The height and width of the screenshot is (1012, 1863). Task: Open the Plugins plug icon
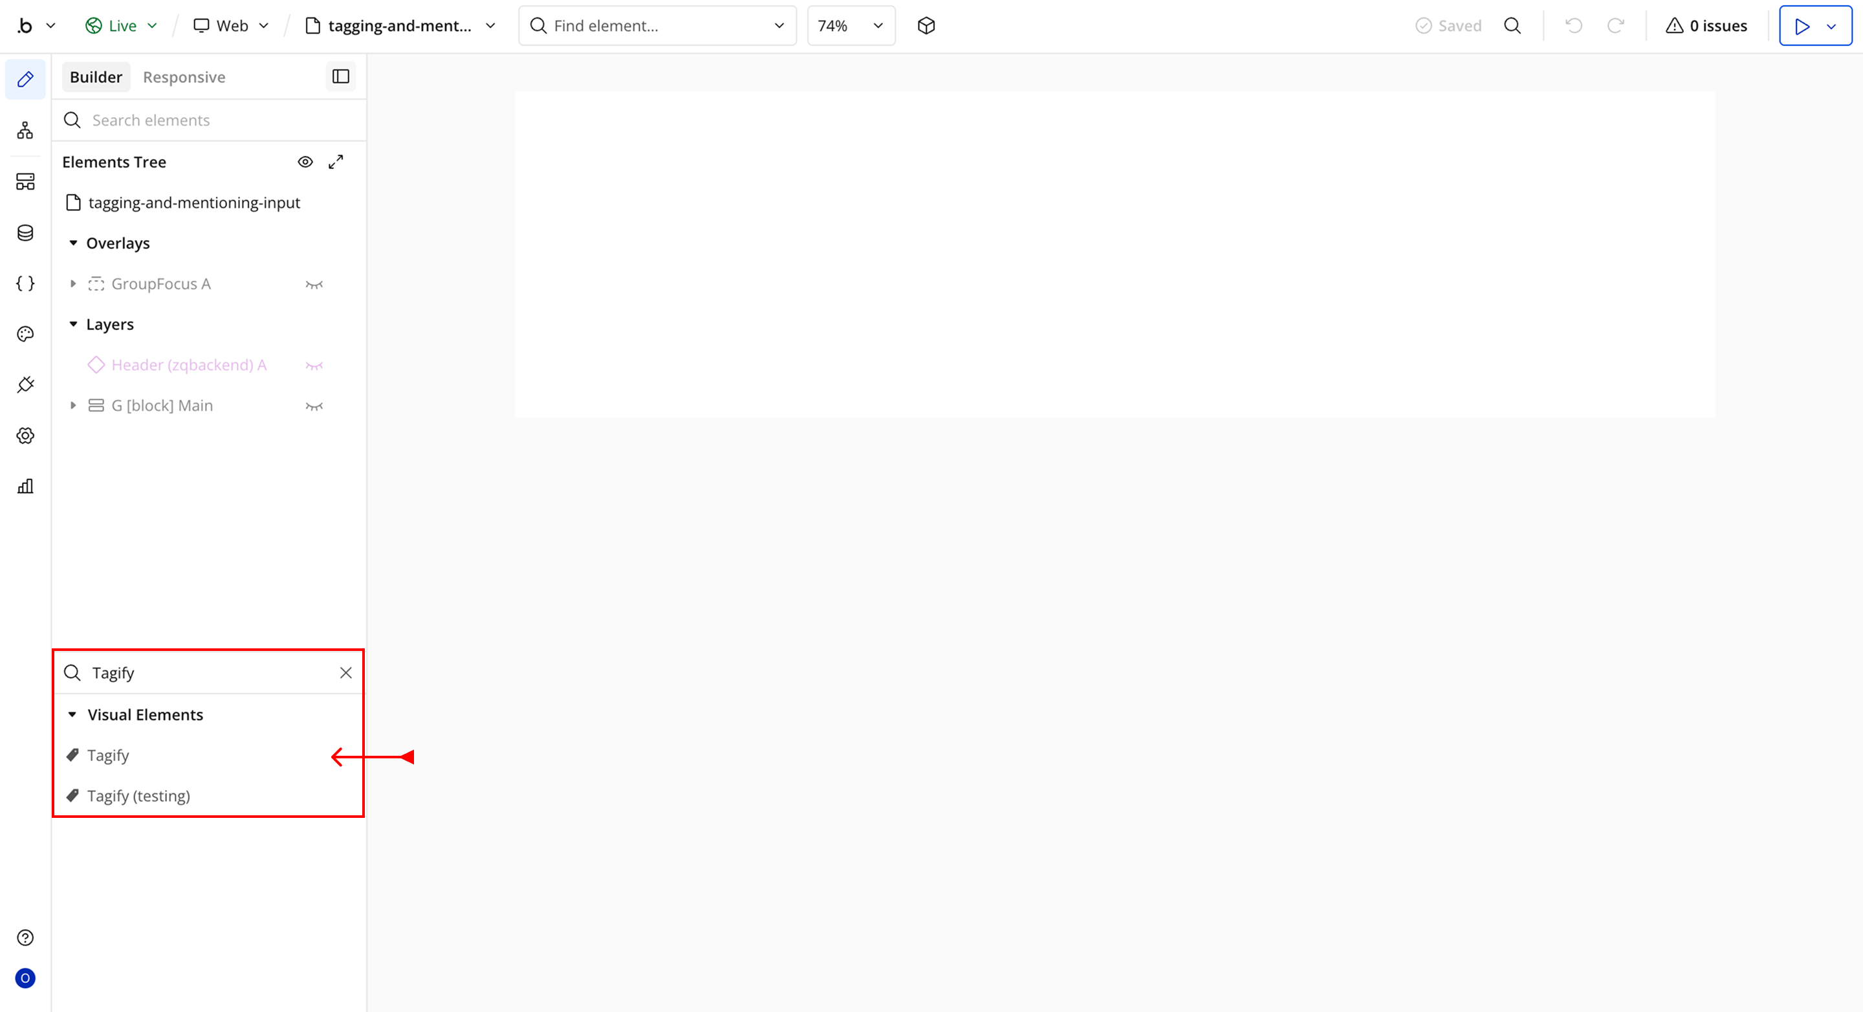coord(25,385)
